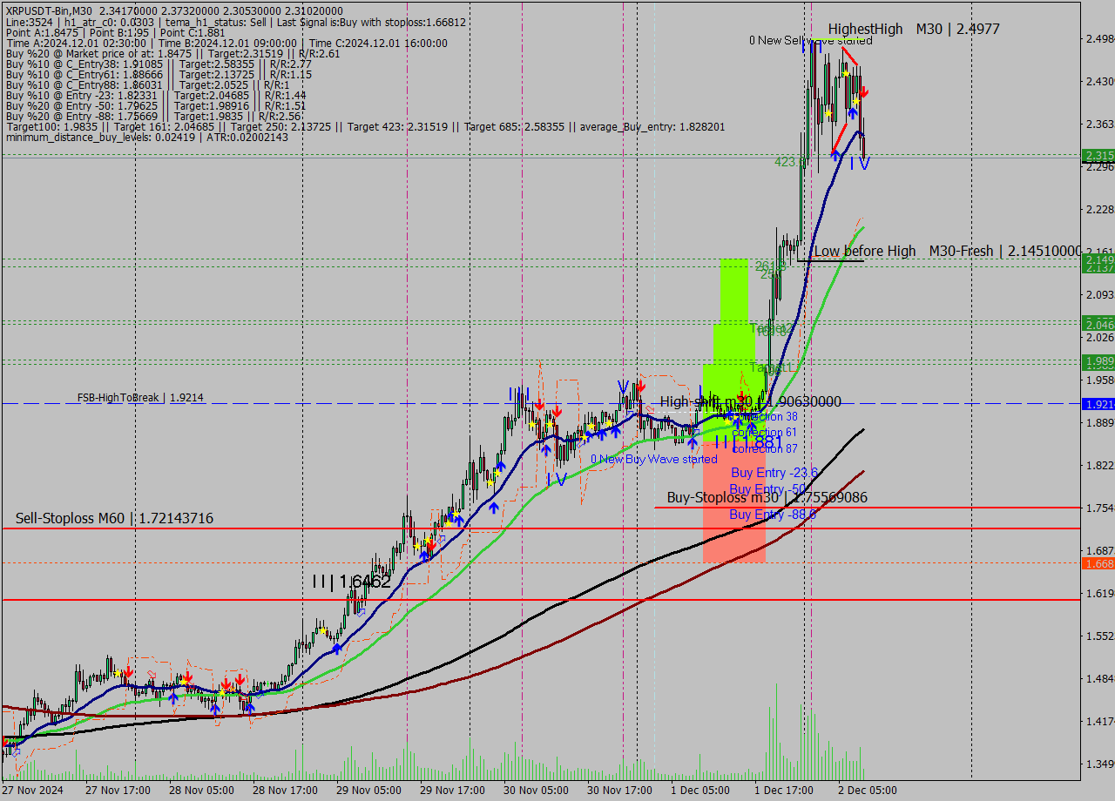Select the 'Buy Entry -88.6' label
The image size is (1115, 801).
tap(773, 515)
